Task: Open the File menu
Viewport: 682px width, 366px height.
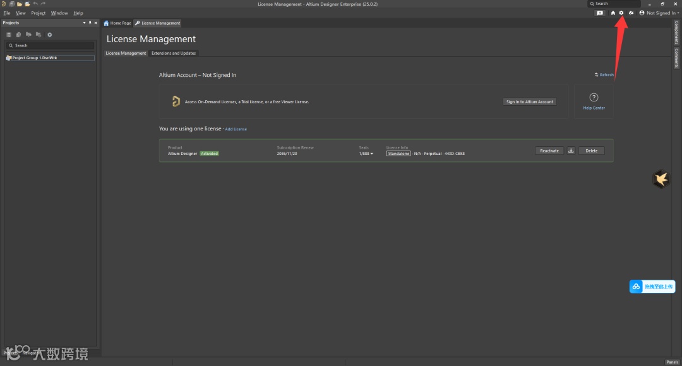Action: [7, 13]
